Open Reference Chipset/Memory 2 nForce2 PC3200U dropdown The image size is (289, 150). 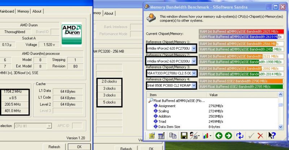point(194,61)
